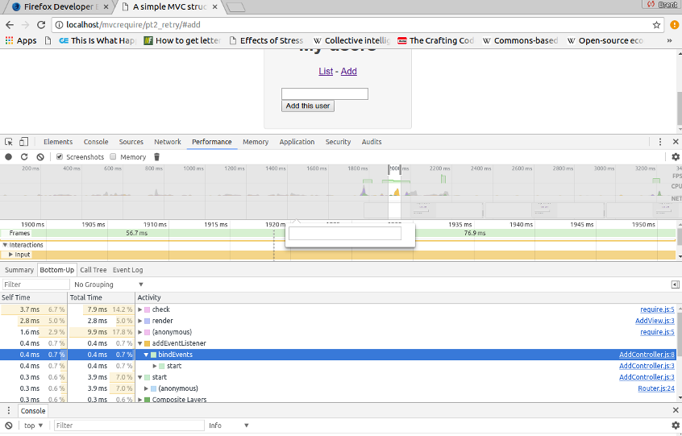Focus the Bottom-Up Filter field
This screenshot has height=436, width=682.
[35, 284]
